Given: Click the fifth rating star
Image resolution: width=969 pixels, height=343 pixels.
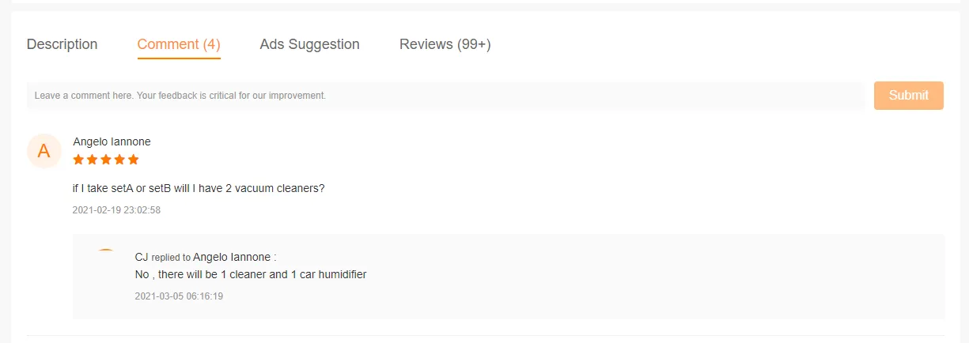Looking at the screenshot, I should [133, 160].
